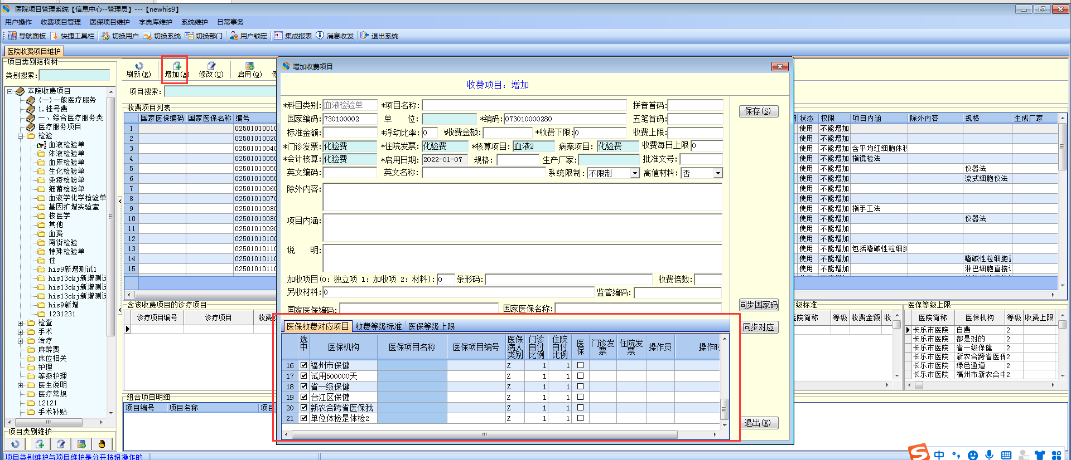Switch to the 收费等级标准 tab

[x=378, y=326]
